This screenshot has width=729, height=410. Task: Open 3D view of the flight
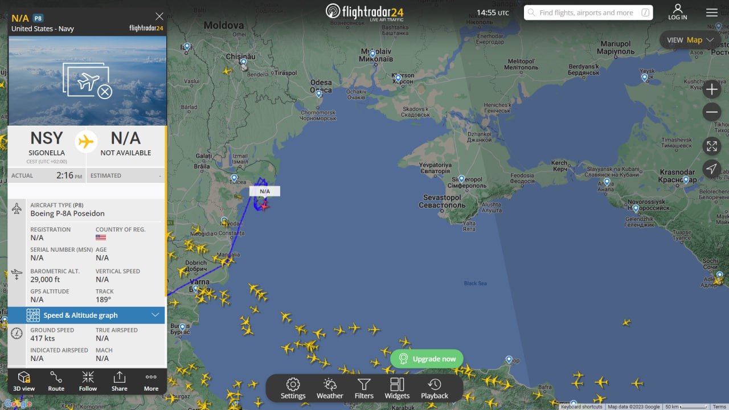coord(24,381)
